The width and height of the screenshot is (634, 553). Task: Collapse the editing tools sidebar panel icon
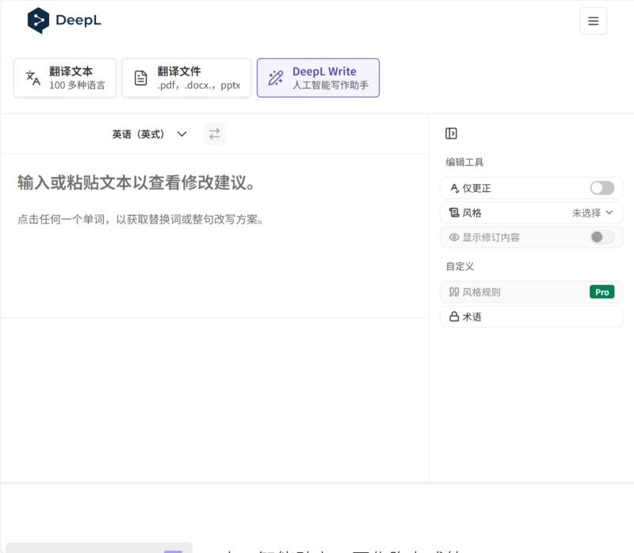pos(451,132)
